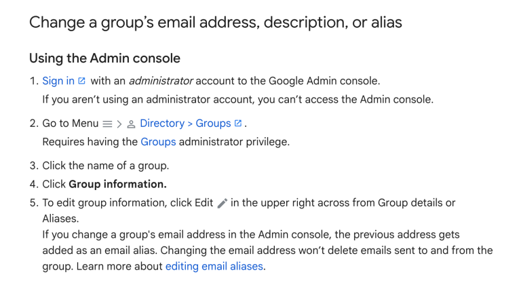Click the note 'If you aren't using an administrator account'
Screen dimensions: 521x298
coord(237,100)
